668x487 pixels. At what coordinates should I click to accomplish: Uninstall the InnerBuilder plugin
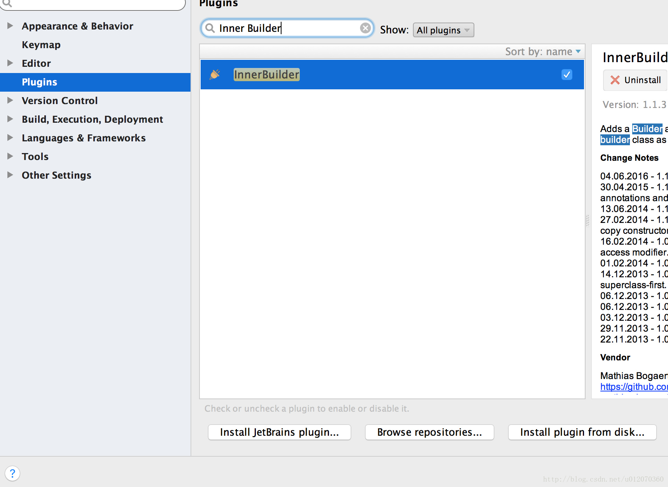[x=635, y=80]
